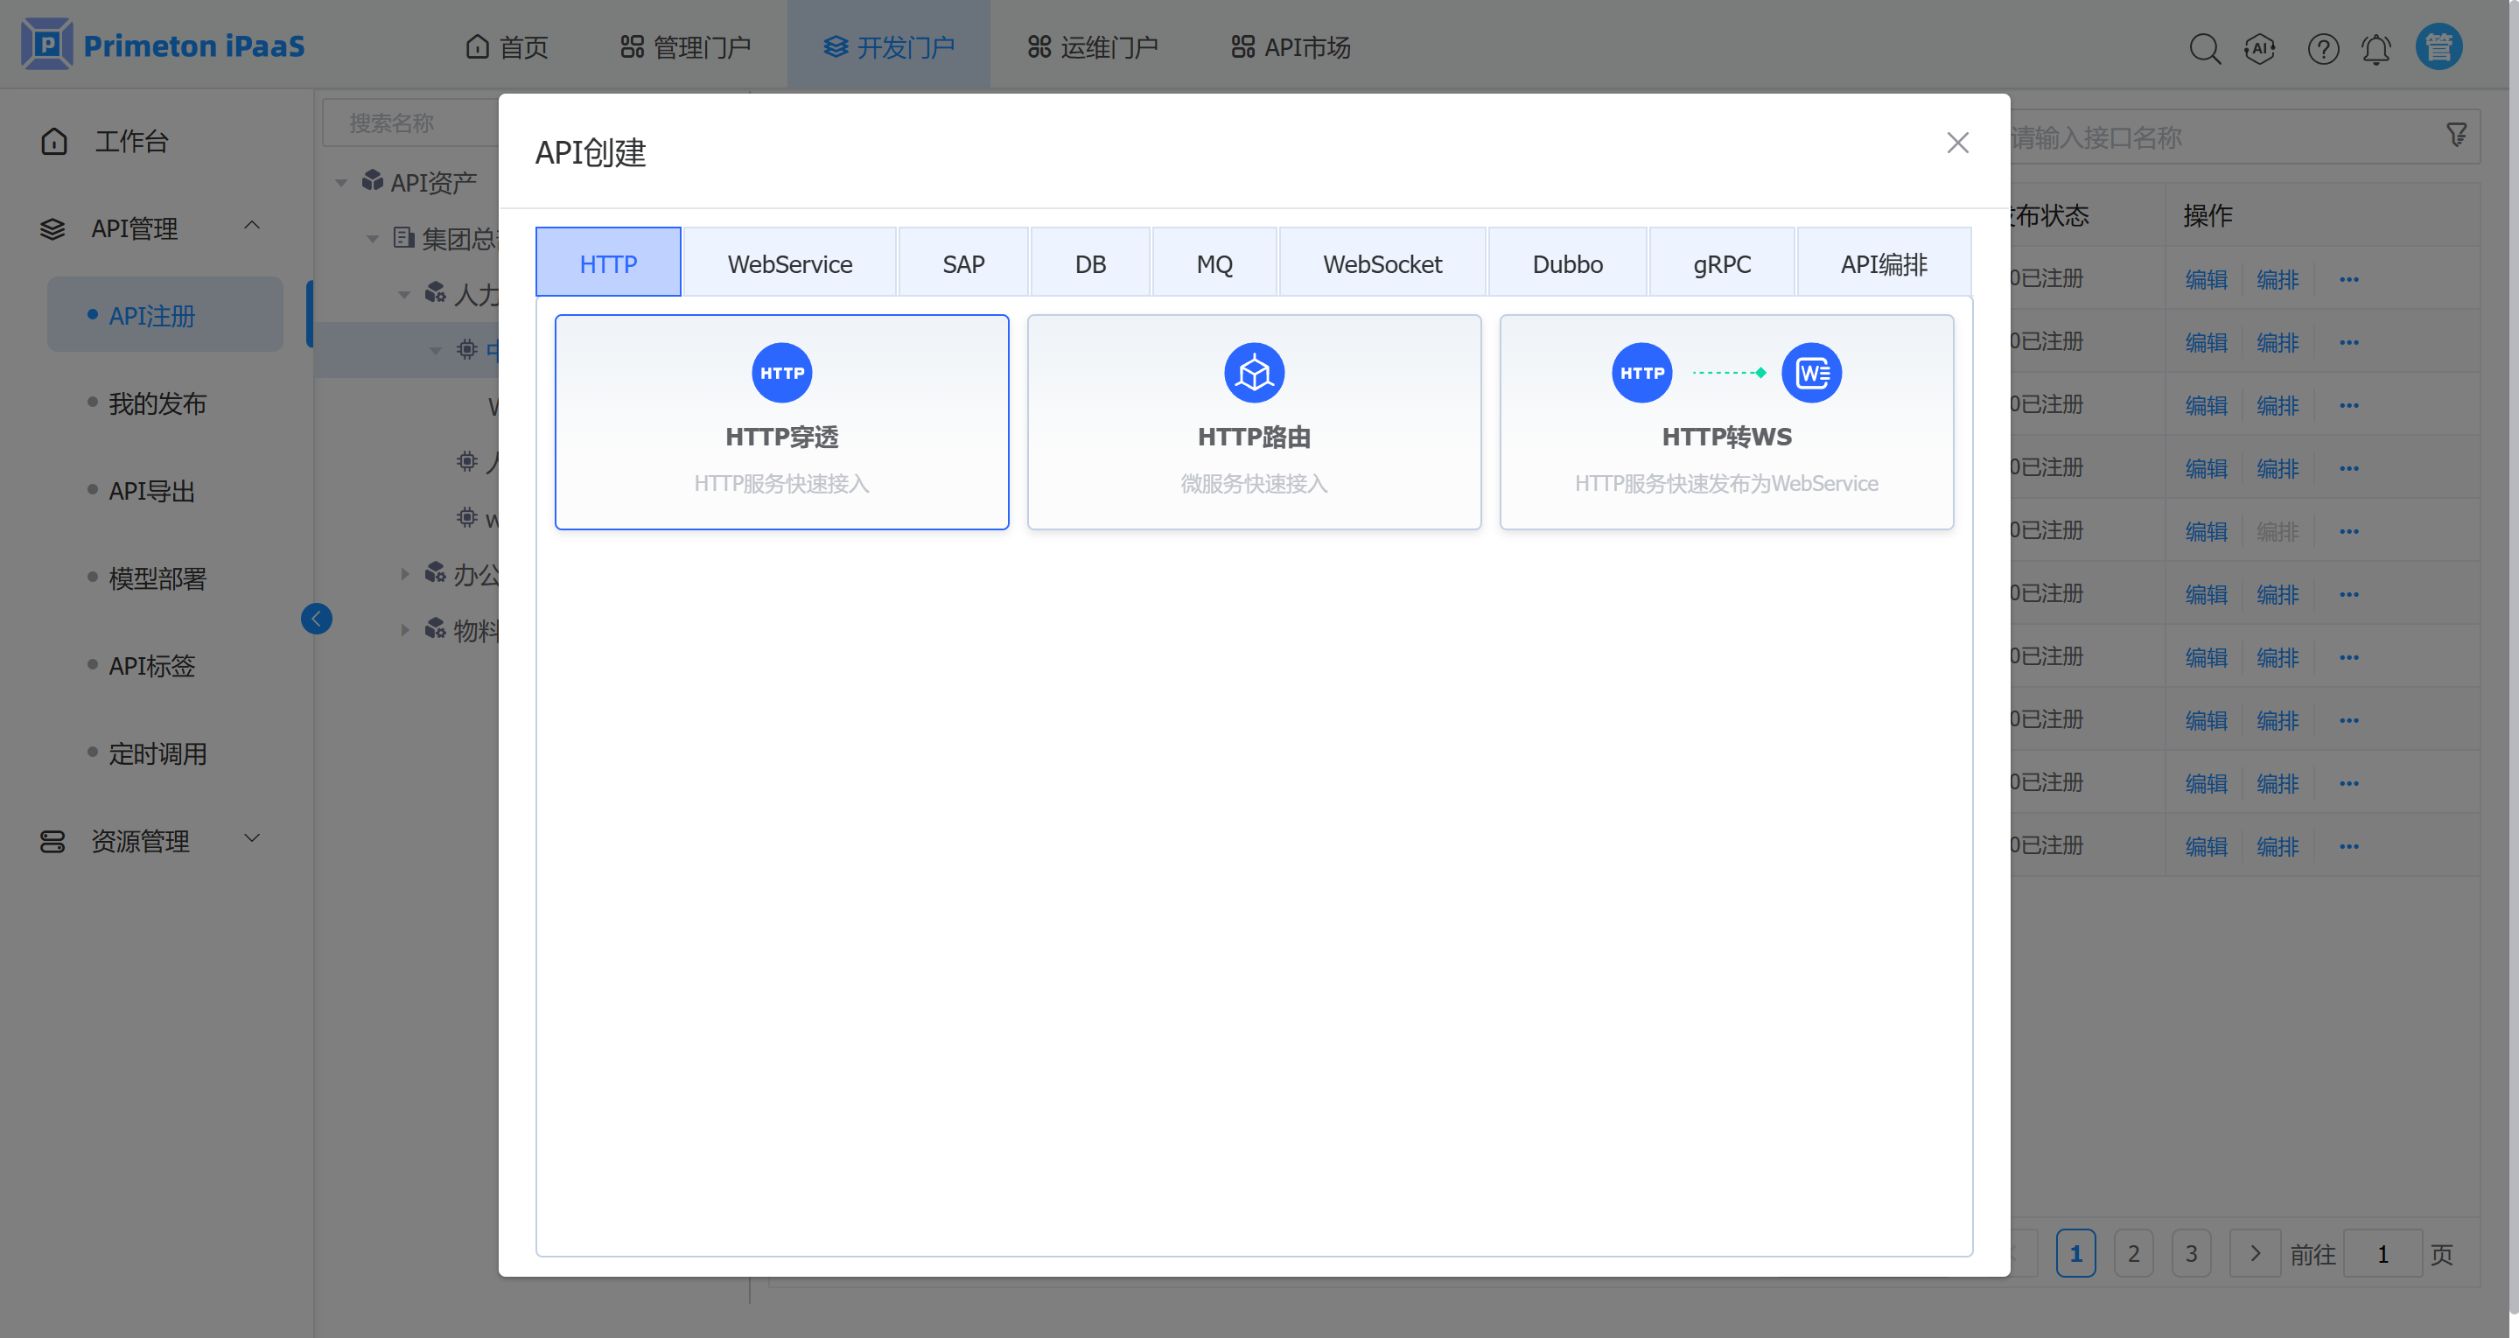2519x1338 pixels.
Task: Close the API创建 dialog
Action: point(1956,143)
